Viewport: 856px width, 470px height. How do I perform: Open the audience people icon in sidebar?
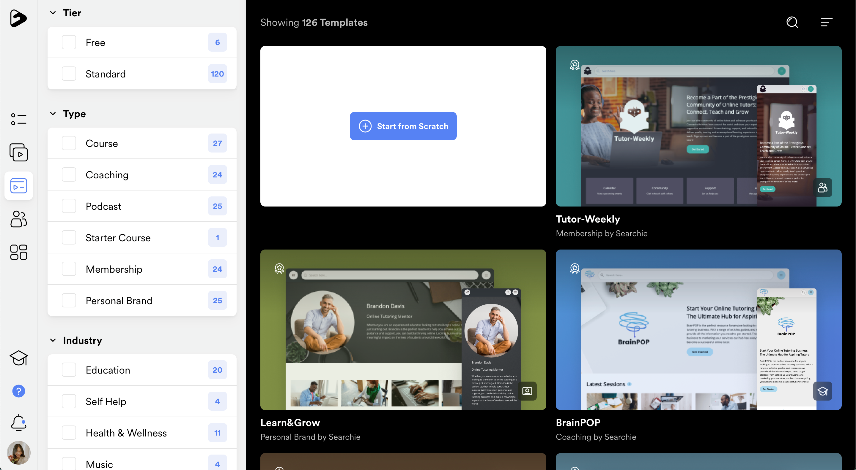[19, 219]
